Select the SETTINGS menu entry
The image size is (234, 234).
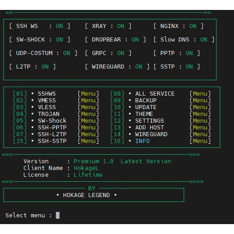(149, 121)
